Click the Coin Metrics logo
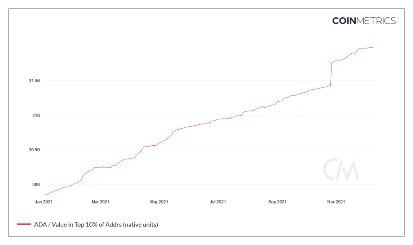The height and width of the screenshot is (245, 413). point(364,21)
